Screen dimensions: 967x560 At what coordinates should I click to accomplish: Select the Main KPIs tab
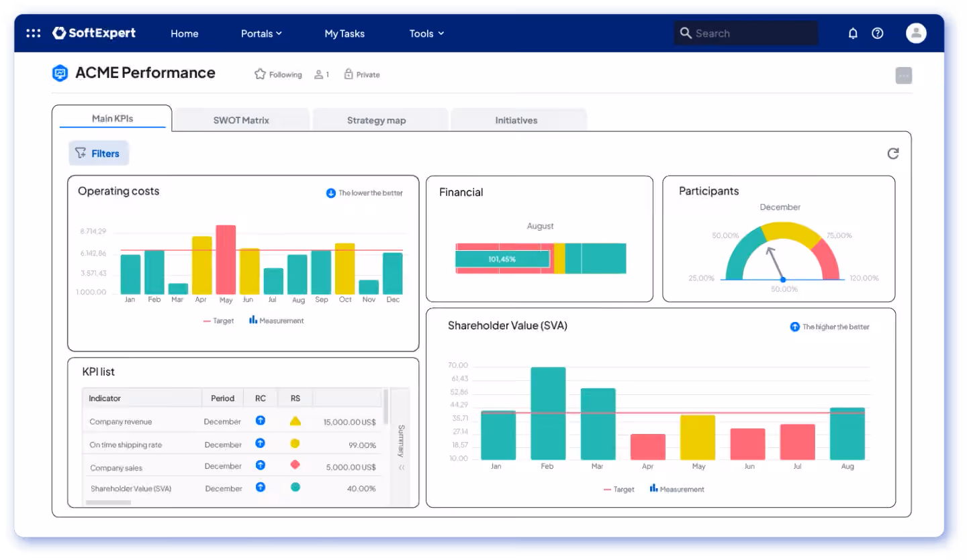click(x=112, y=118)
